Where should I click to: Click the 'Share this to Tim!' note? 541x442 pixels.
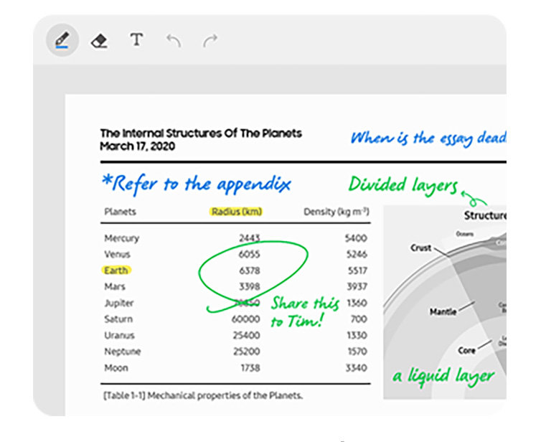[x=304, y=312]
